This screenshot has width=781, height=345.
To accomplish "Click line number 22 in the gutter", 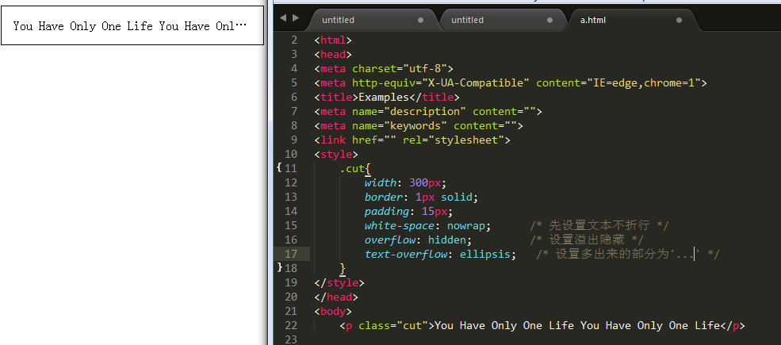I will (x=291, y=325).
